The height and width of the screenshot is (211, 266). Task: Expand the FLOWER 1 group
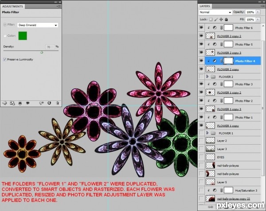pyautogui.click(x=207, y=133)
